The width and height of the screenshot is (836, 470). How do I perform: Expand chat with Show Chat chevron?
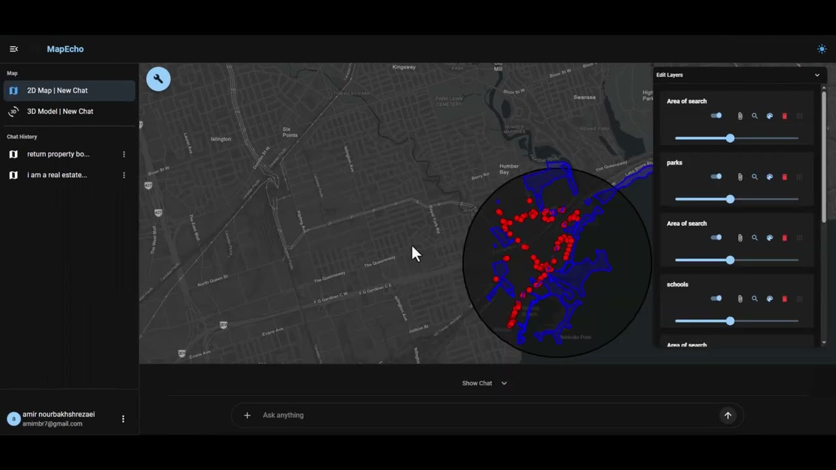pos(504,383)
